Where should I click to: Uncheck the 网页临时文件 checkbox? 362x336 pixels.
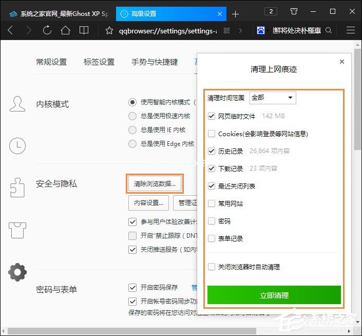(x=212, y=116)
